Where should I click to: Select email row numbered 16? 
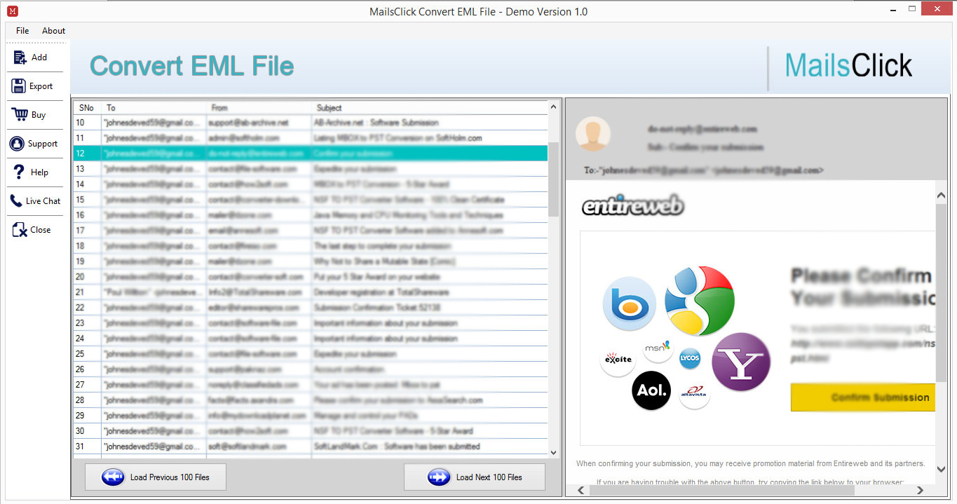311,215
